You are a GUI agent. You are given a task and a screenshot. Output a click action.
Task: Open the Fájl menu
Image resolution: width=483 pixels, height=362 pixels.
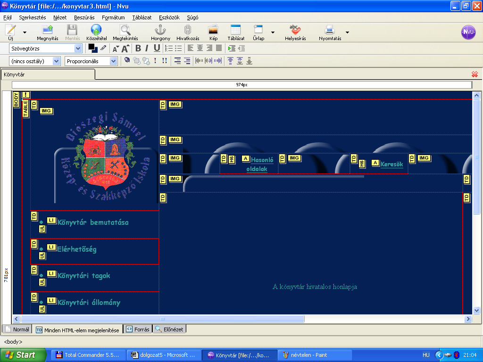click(8, 17)
